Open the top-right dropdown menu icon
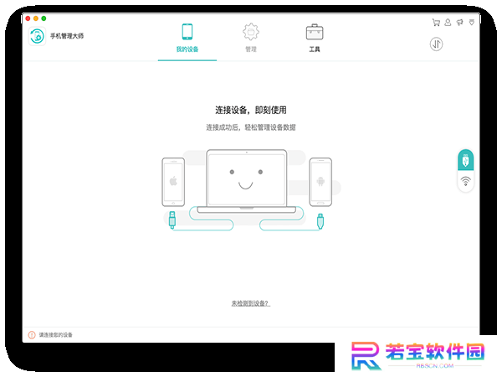Screen dimensions: 502x377 (x=472, y=23)
